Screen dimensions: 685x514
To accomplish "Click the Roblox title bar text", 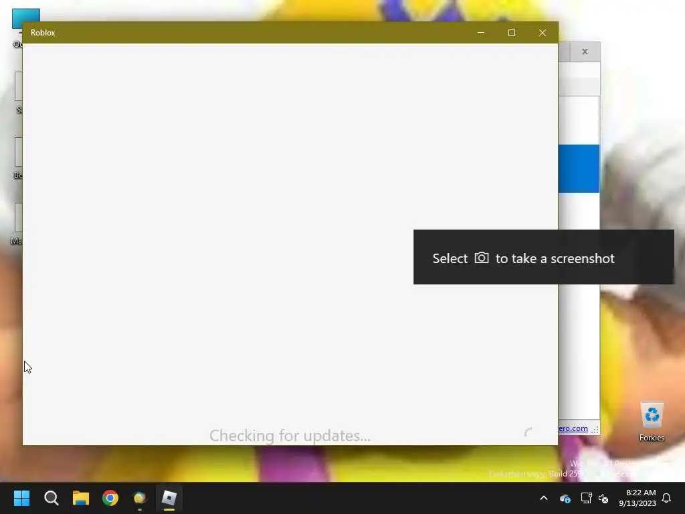I will 43,33.
